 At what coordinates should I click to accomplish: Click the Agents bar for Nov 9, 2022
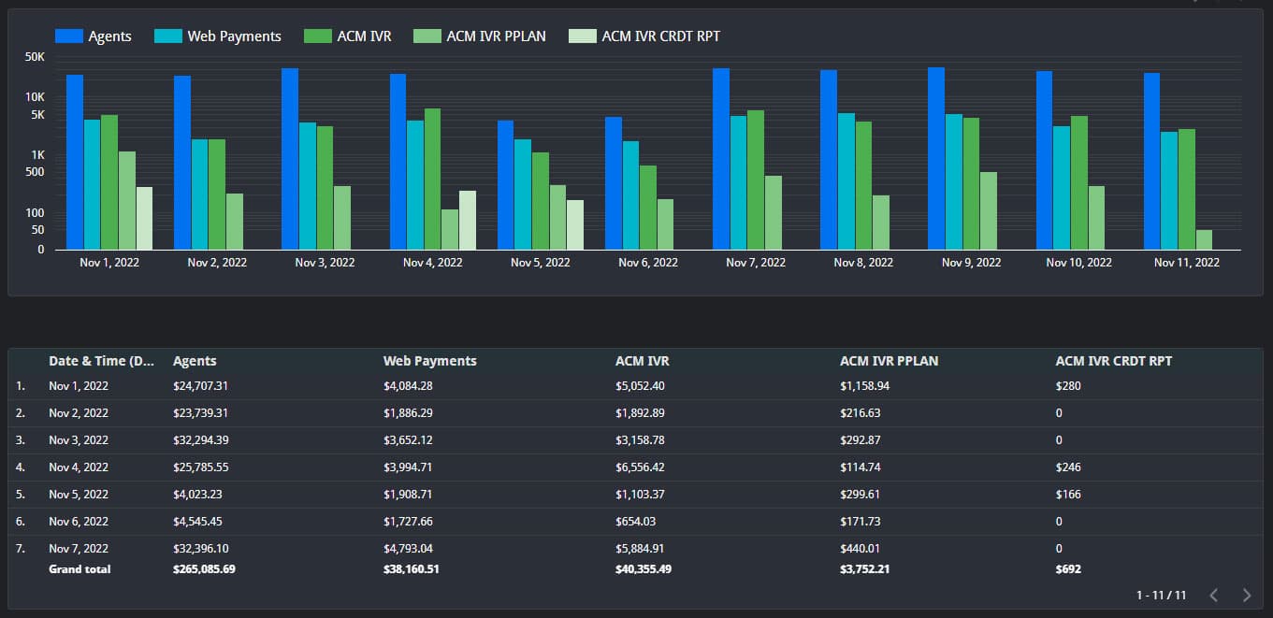point(936,158)
